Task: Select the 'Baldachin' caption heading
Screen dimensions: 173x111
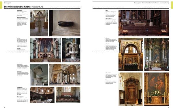Action: coord(19,71)
